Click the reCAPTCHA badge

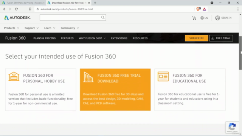pyautogui.click(x=232, y=128)
